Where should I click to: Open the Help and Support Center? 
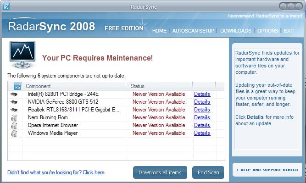[267, 170]
